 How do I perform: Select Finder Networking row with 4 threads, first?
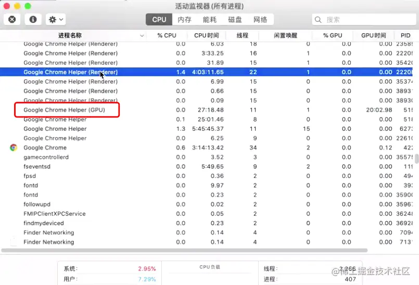pos(206,233)
